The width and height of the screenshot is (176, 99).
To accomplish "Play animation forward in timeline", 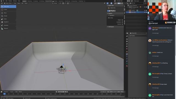I will (64, 92).
